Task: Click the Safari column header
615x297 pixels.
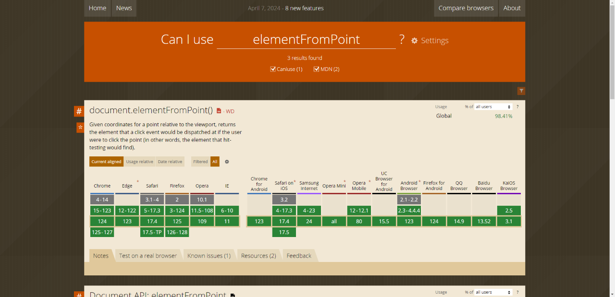Action: pyautogui.click(x=152, y=186)
